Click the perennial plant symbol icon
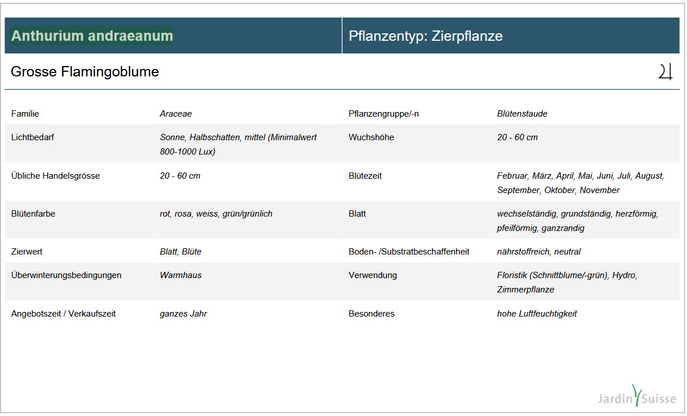This screenshot has width=687, height=416. pyautogui.click(x=665, y=72)
